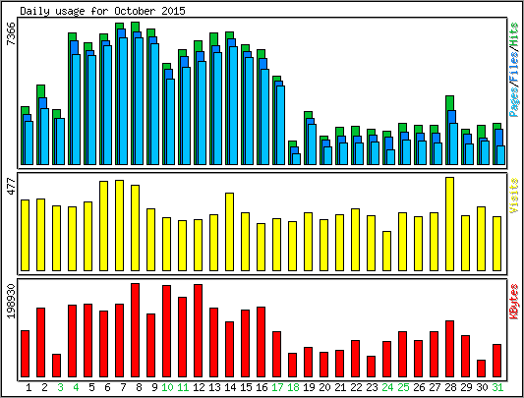The width and height of the screenshot is (524, 398).
Task: Click day 14 on the x-axis
Action: tap(230, 387)
